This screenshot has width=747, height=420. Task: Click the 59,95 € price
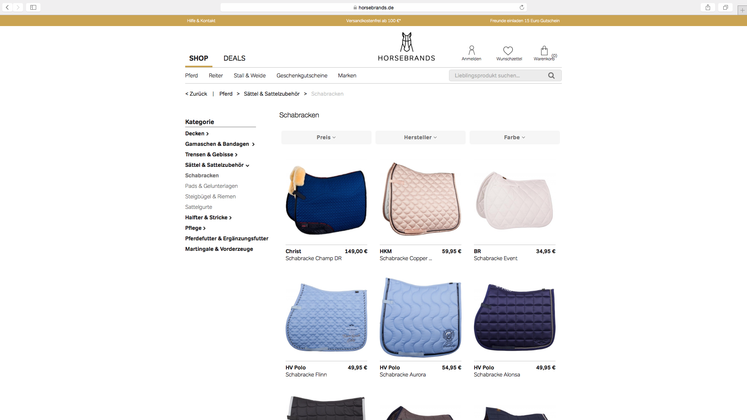point(452,251)
